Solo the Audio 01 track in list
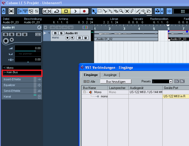The height and width of the screenshot is (146, 189). coord(61,33)
